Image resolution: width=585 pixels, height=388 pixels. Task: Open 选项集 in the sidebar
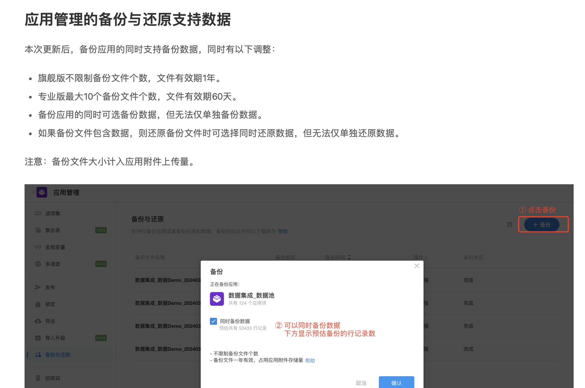[x=53, y=213]
